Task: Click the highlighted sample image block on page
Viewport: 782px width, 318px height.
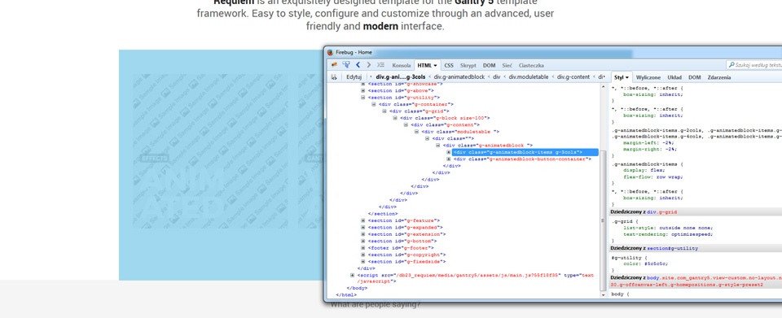Action: click(210, 151)
